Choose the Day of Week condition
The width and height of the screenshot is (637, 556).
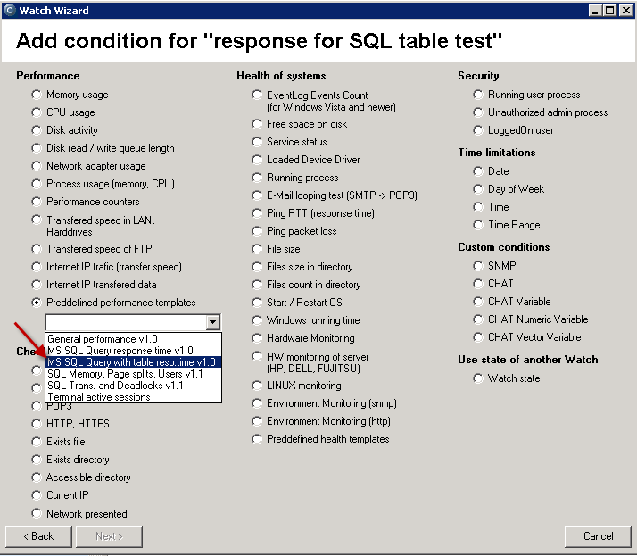coord(478,189)
